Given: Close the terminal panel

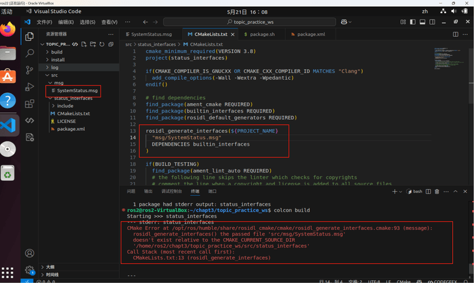Looking at the screenshot, I should 465,191.
